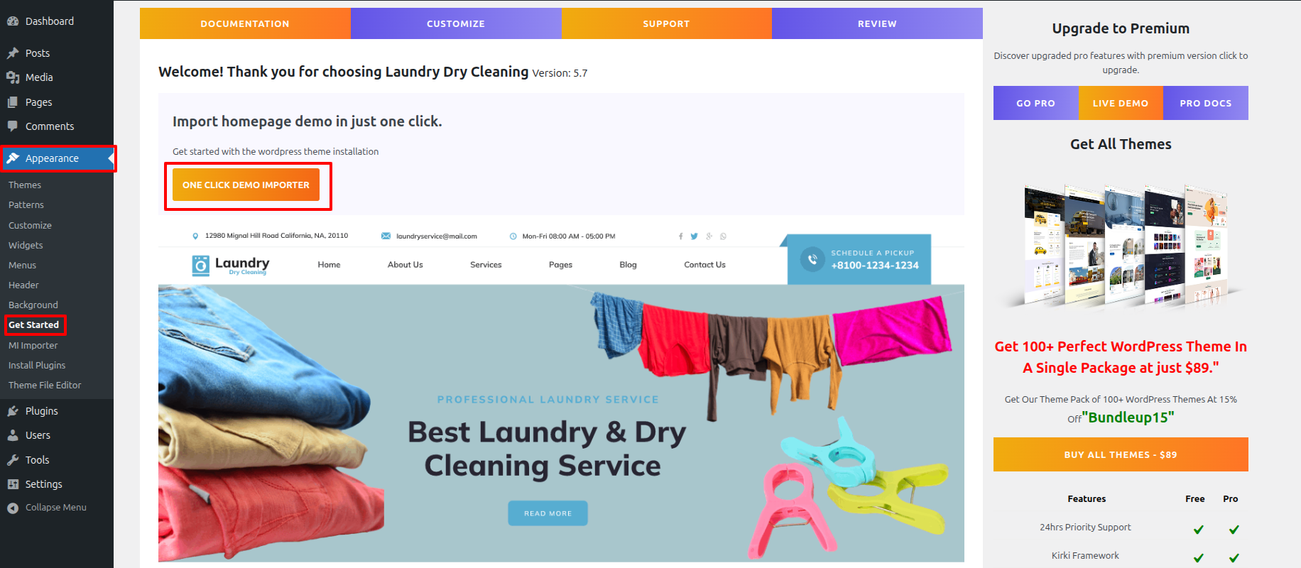The image size is (1301, 568).
Task: Click the Posts pushpin icon
Action: (13, 53)
